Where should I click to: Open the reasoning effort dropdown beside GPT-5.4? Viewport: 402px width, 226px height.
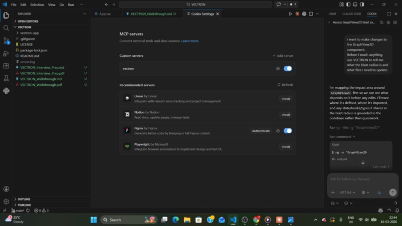click(x=365, y=193)
